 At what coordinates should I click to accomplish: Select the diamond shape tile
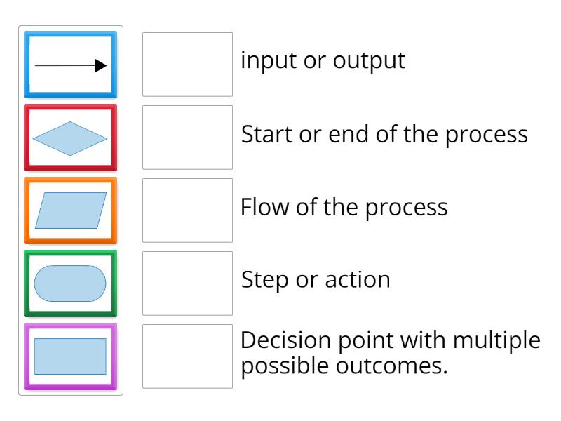click(70, 138)
